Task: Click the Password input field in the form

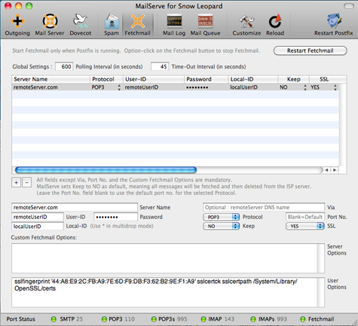Action: (x=115, y=217)
